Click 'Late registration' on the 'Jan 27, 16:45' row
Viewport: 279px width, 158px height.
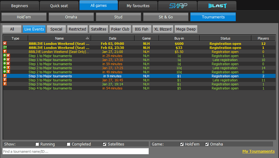tap(225, 80)
